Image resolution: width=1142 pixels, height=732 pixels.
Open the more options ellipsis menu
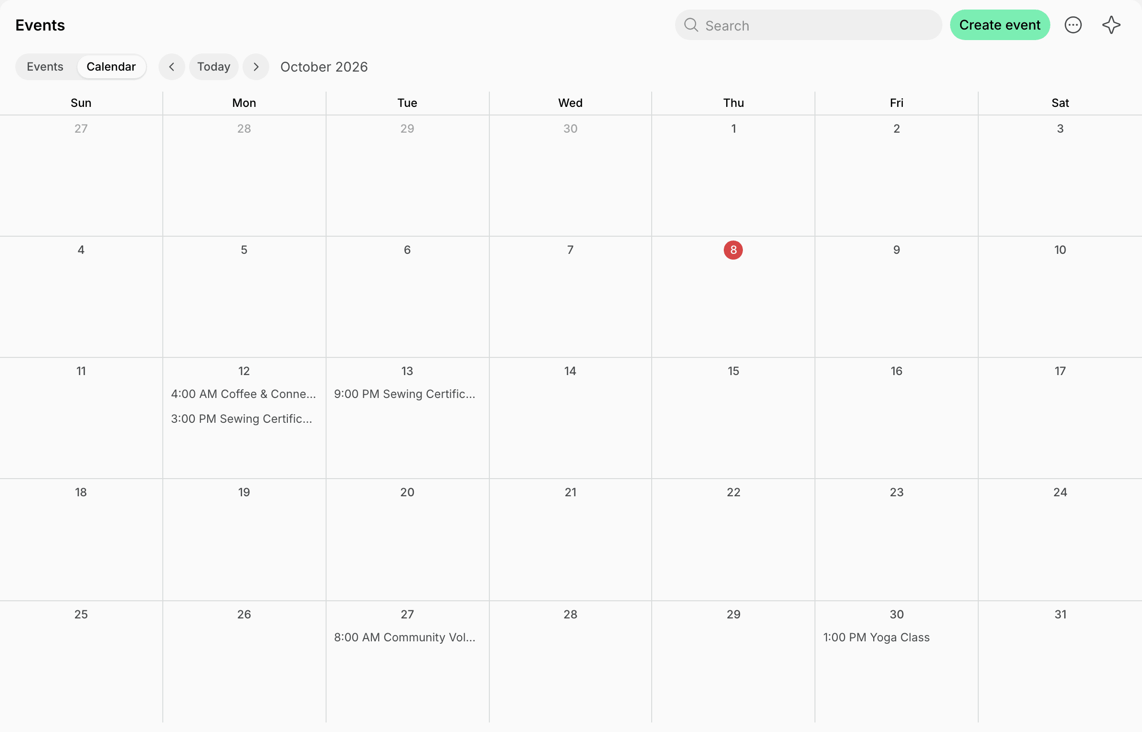[x=1073, y=25]
